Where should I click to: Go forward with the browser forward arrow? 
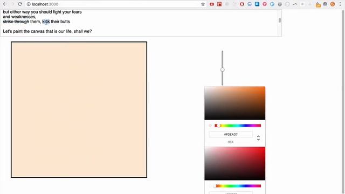[12, 4]
